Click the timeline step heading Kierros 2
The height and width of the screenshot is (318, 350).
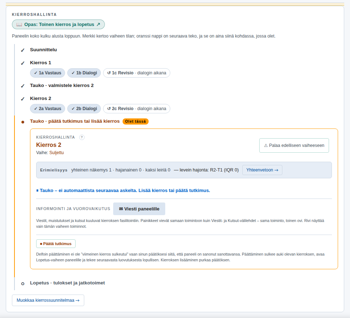click(40, 99)
